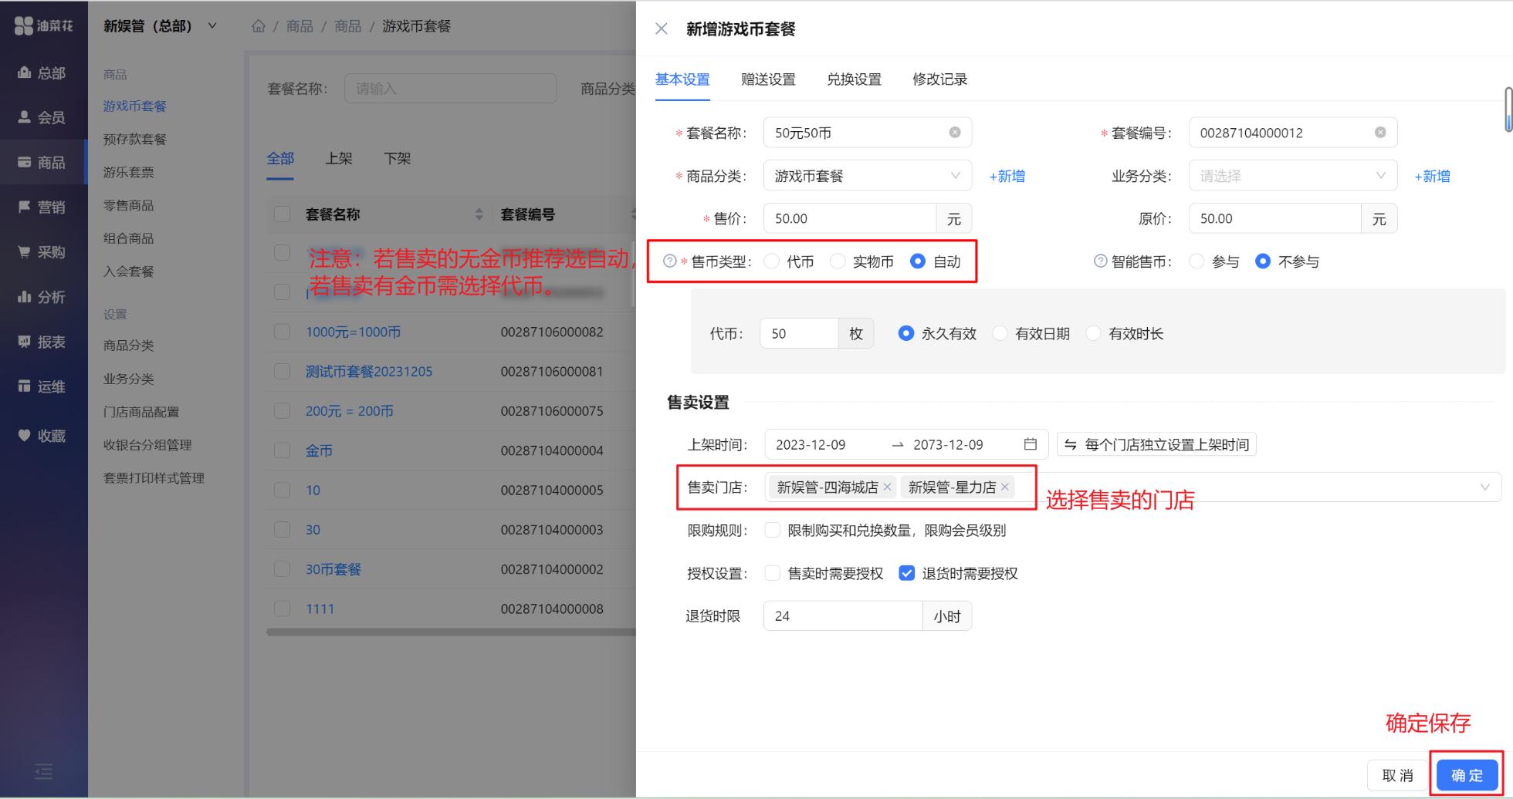Click the 总部 sidebar icon
Image resolution: width=1513 pixels, height=799 pixels.
pos(24,72)
